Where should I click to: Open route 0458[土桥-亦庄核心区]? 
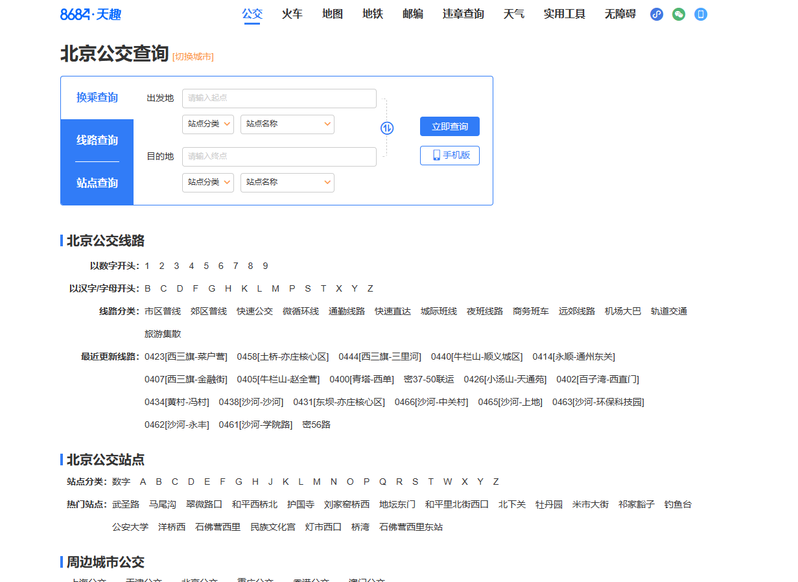pos(283,356)
